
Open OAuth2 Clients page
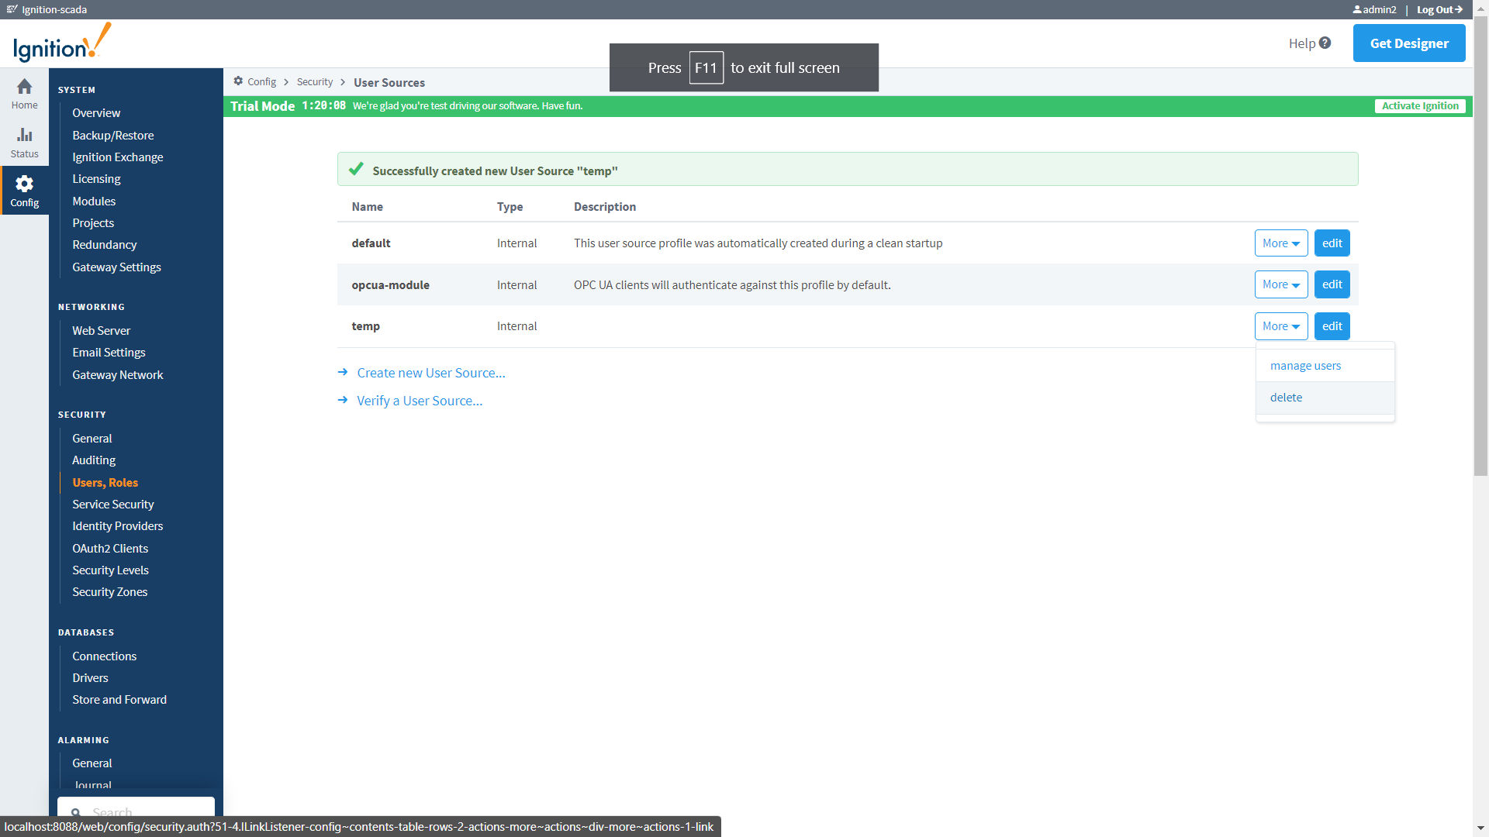pyautogui.click(x=110, y=548)
